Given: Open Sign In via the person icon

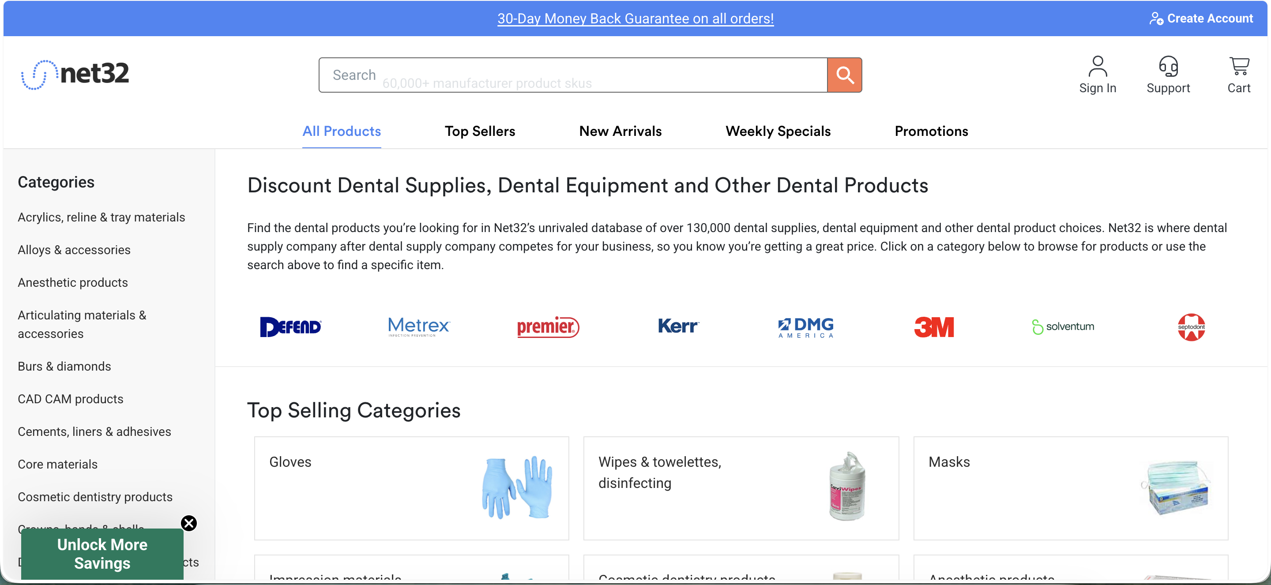Looking at the screenshot, I should point(1097,67).
